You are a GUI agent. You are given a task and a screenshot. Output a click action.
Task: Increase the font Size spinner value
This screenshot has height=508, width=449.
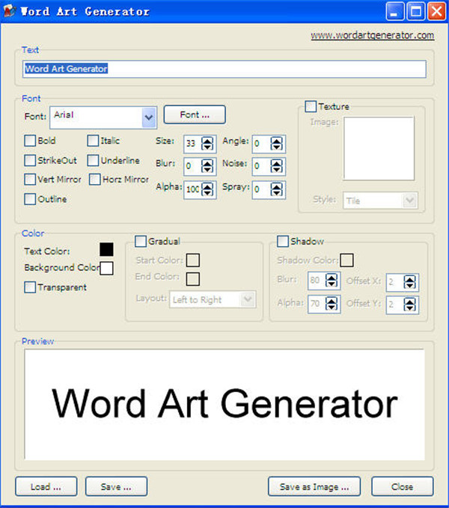(x=207, y=139)
